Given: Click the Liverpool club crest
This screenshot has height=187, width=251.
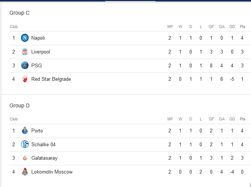Looking at the screenshot, I should coord(25,52).
